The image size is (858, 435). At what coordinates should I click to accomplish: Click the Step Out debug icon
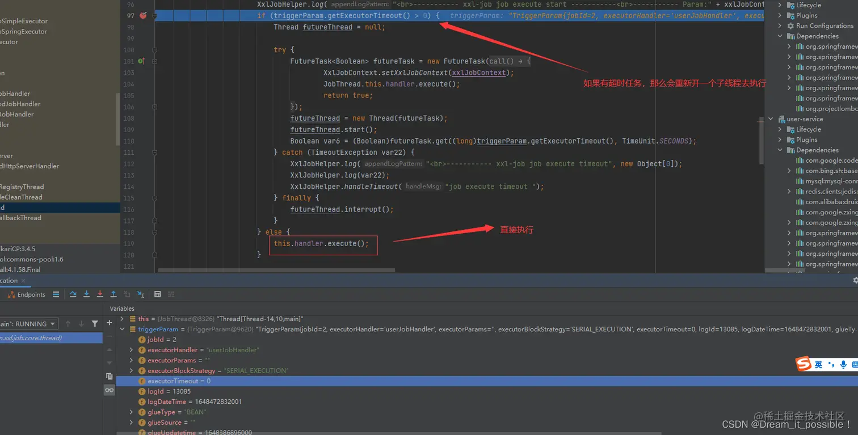113,294
